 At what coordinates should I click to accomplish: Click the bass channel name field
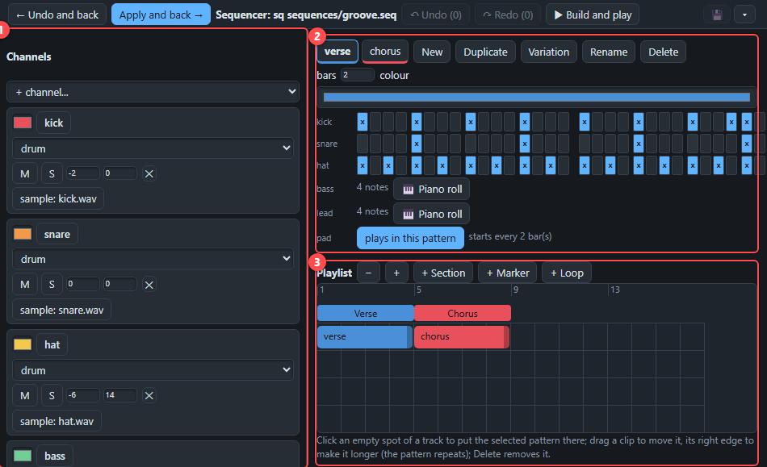55,456
